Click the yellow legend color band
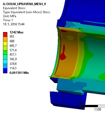The height and width of the screenshot is (115, 105). coord(5,43)
